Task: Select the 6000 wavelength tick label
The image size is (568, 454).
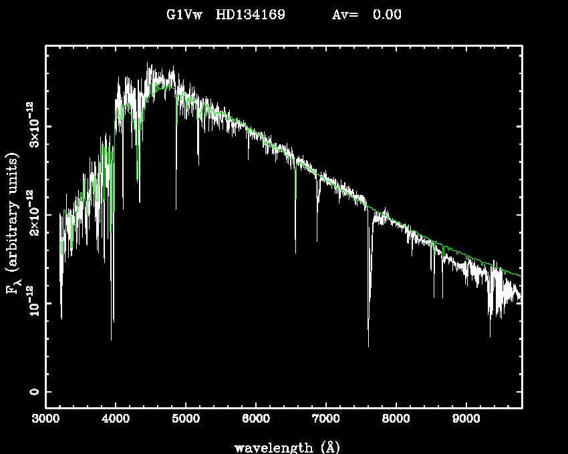Action: (256, 419)
